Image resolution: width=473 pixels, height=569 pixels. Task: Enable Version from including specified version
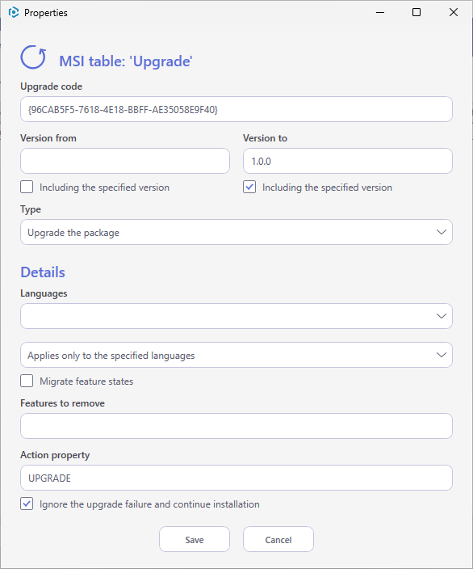click(27, 188)
